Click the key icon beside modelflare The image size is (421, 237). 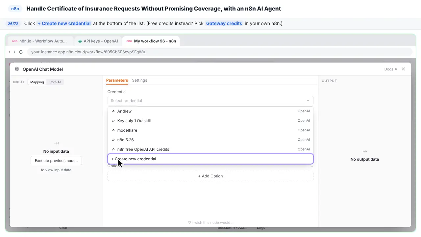point(113,130)
